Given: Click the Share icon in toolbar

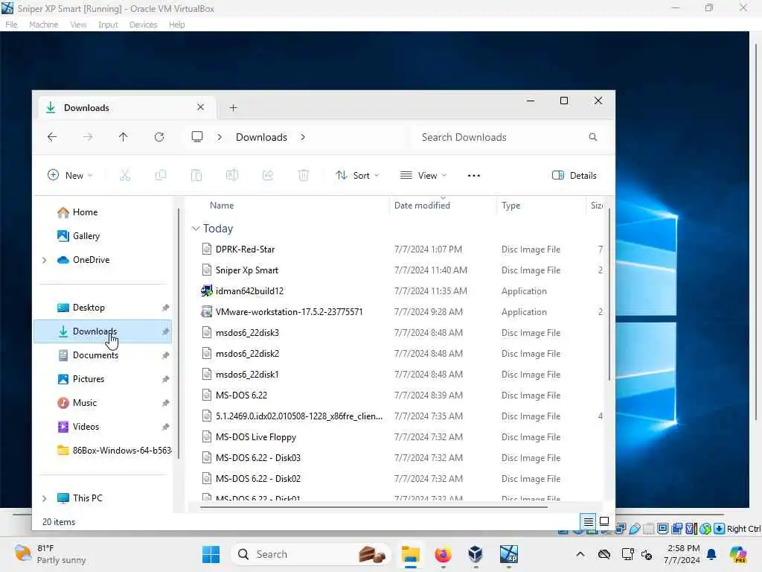Looking at the screenshot, I should click(268, 176).
